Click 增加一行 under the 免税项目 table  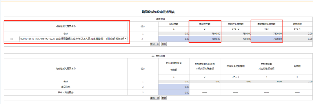pyautogui.click(x=155, y=98)
